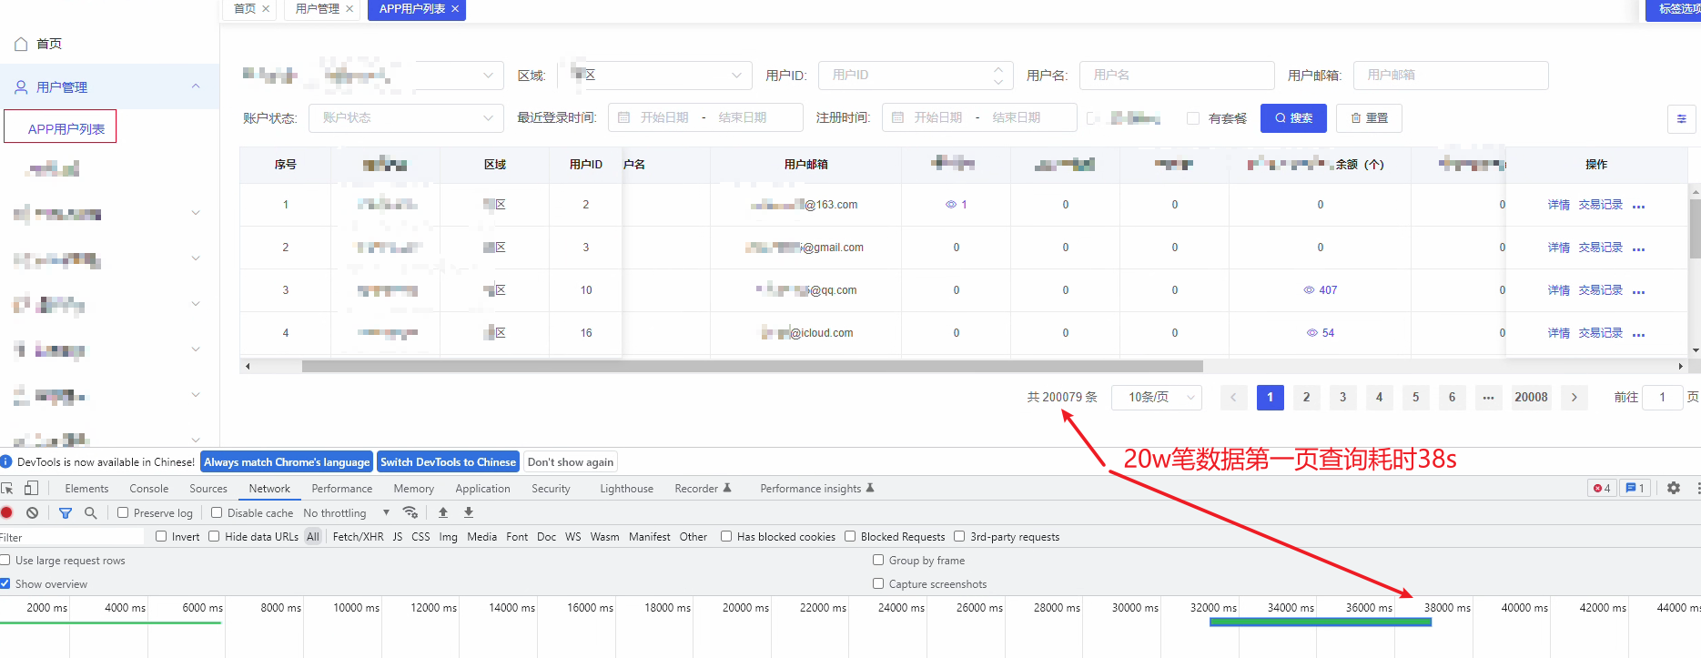Check the Disable cache option

point(217,513)
